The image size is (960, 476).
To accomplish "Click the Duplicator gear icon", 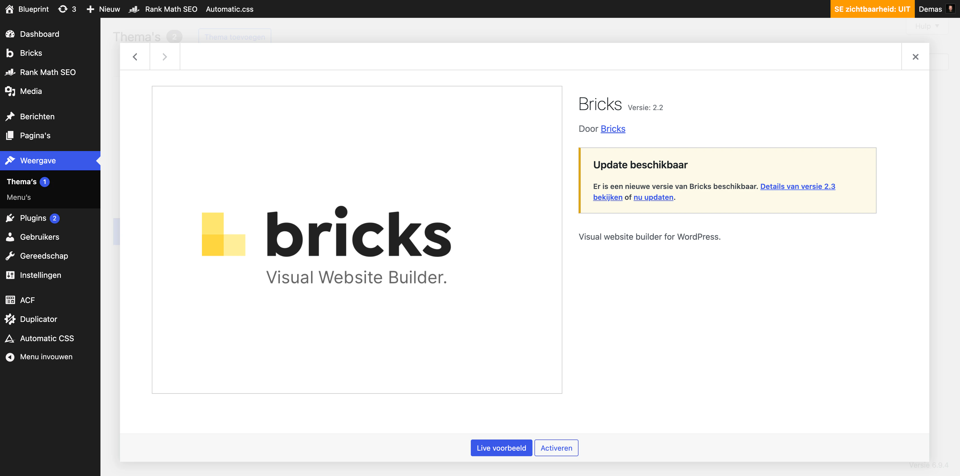I will point(10,319).
